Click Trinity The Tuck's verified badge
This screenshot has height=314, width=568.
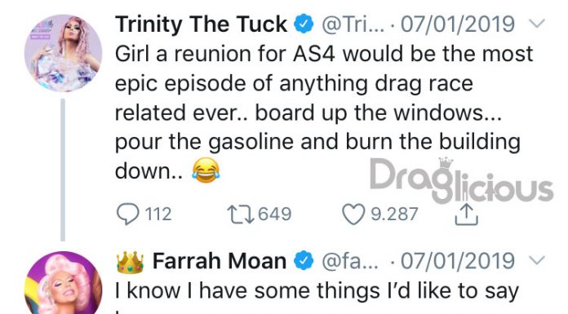[x=304, y=24]
